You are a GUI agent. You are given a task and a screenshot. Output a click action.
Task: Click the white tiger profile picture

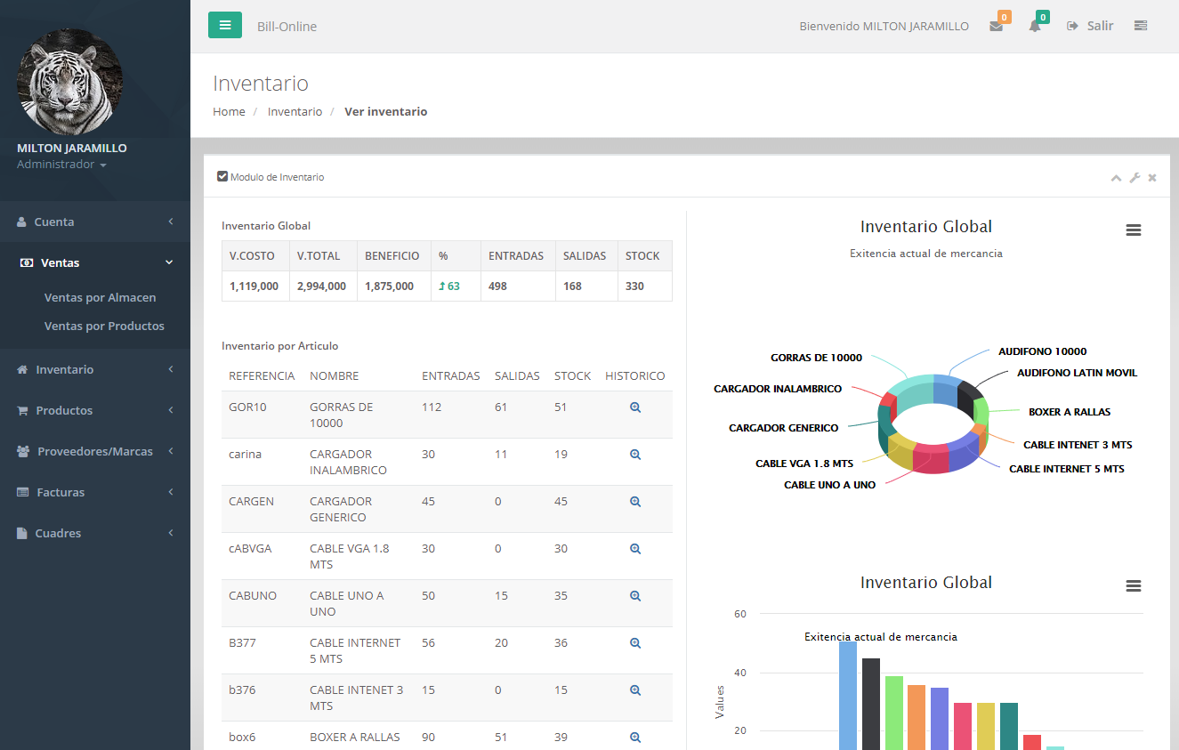(x=69, y=82)
